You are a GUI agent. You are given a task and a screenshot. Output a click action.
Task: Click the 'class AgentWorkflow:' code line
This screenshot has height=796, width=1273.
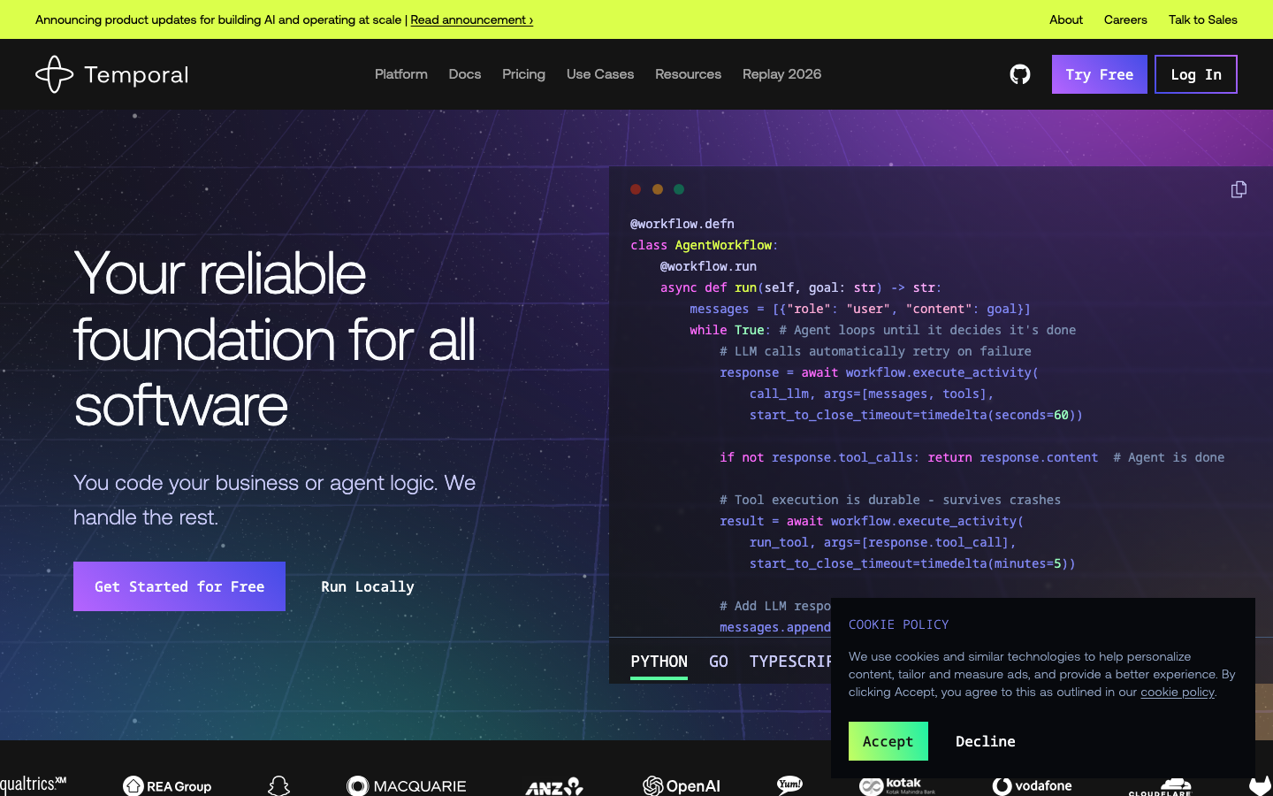(x=704, y=245)
